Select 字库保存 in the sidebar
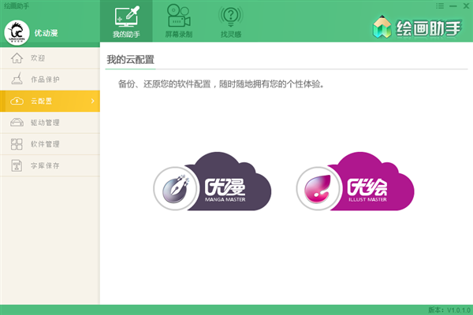Image resolution: width=473 pixels, height=315 pixels. [50, 165]
